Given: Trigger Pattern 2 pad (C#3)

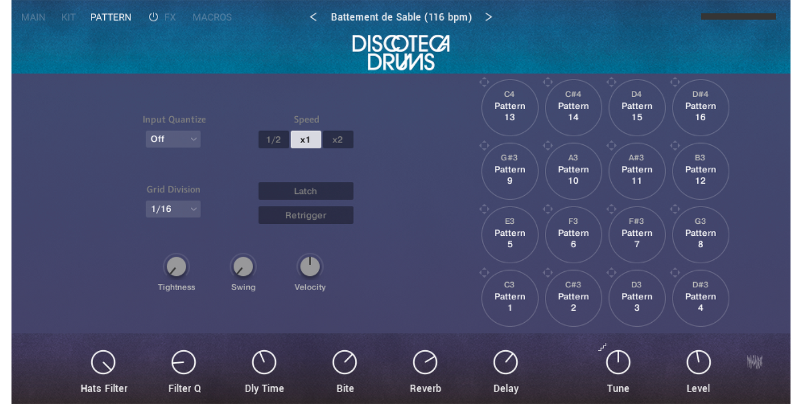Looking at the screenshot, I should [573, 298].
